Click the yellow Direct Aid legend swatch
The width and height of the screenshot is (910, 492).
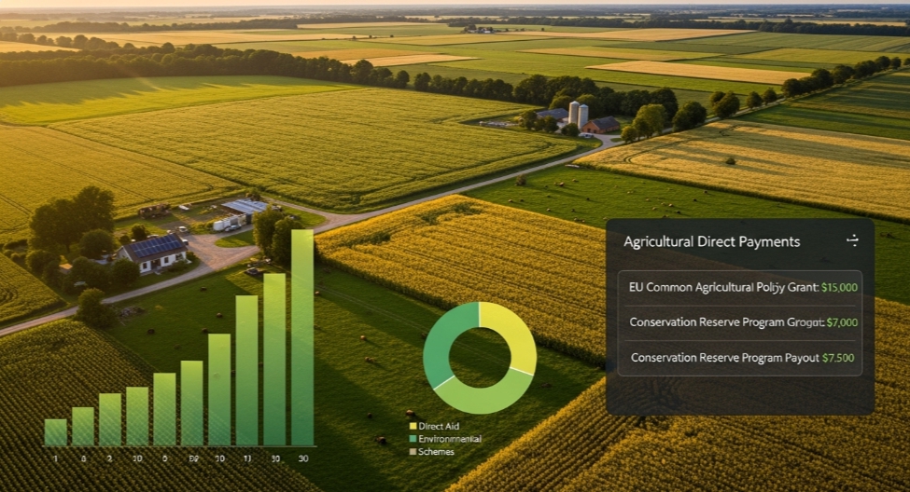(413, 426)
